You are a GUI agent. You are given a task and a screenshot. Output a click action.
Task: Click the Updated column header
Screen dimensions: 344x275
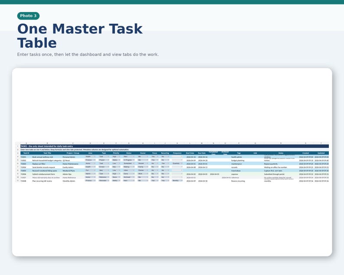click(321, 153)
